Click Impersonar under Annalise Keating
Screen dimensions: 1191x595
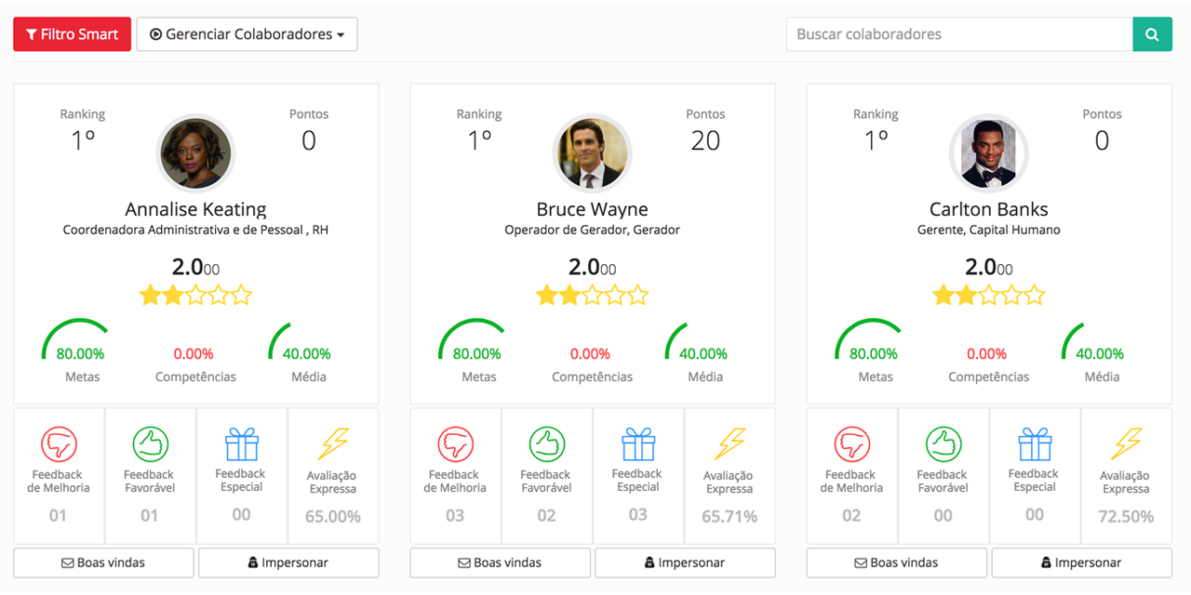288,562
